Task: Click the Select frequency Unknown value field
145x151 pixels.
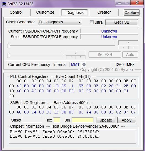Action: 109,37
